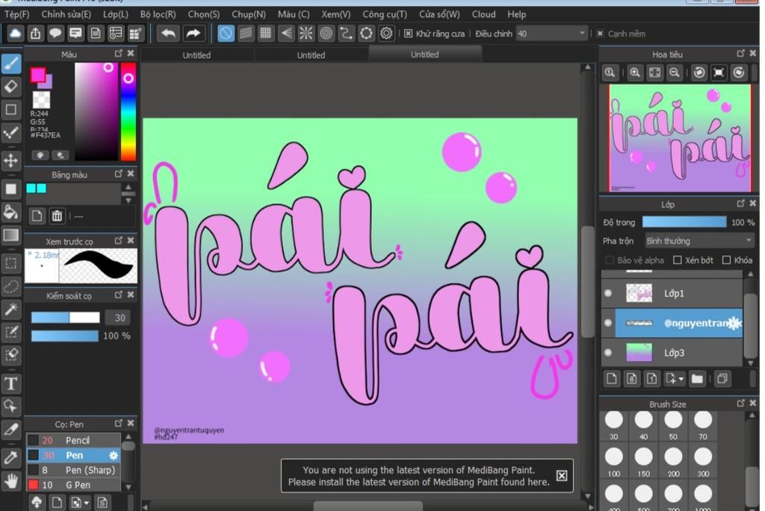This screenshot has height=511, width=765.
Task: Enable the Bảo vệ alpha checkbox
Action: click(x=610, y=260)
